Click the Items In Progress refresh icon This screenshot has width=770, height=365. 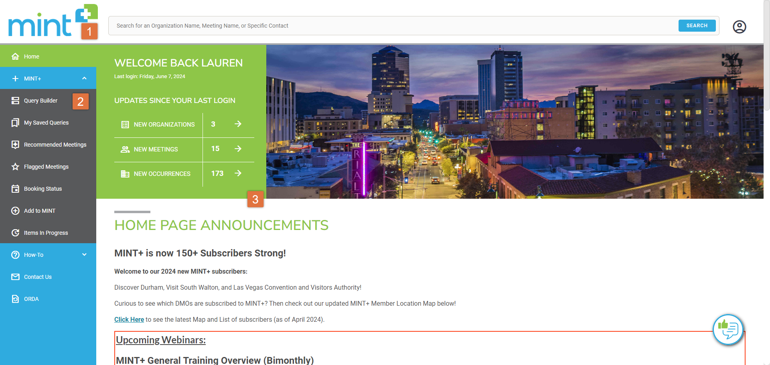(x=15, y=233)
